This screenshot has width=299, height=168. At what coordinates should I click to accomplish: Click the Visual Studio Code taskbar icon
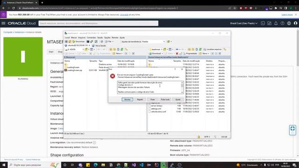click(x=141, y=165)
